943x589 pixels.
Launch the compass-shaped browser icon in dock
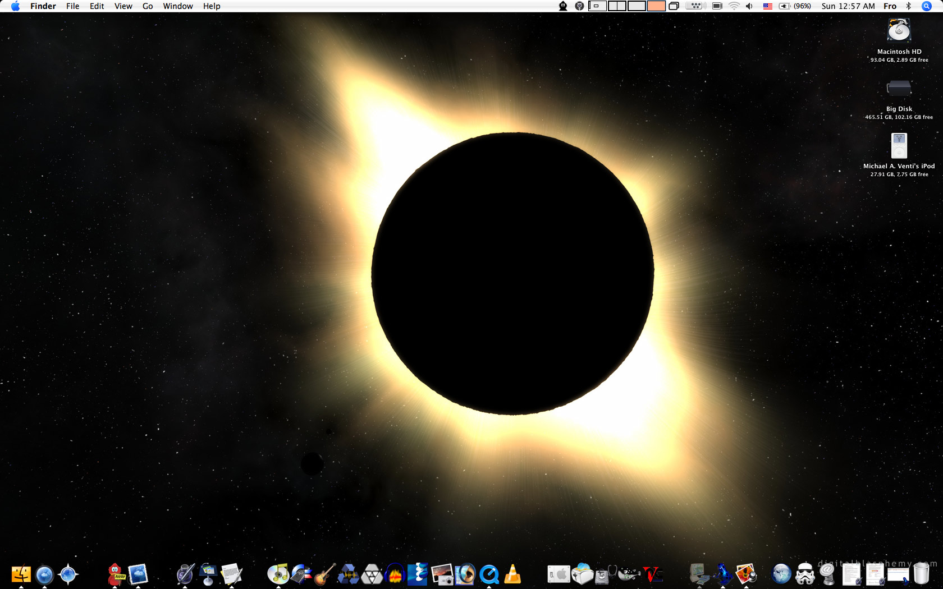tap(68, 574)
